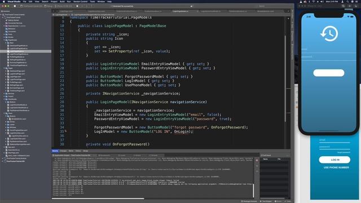Open Errors pad from status bar
Image resolution: width=361 pixels, height=203 pixels.
click(278, 201)
